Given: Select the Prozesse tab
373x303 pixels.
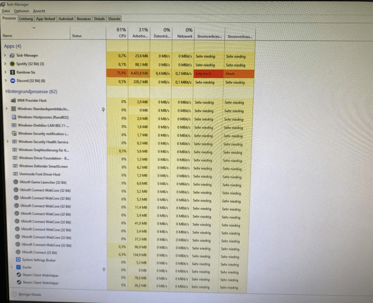Looking at the screenshot, I should (x=9, y=18).
